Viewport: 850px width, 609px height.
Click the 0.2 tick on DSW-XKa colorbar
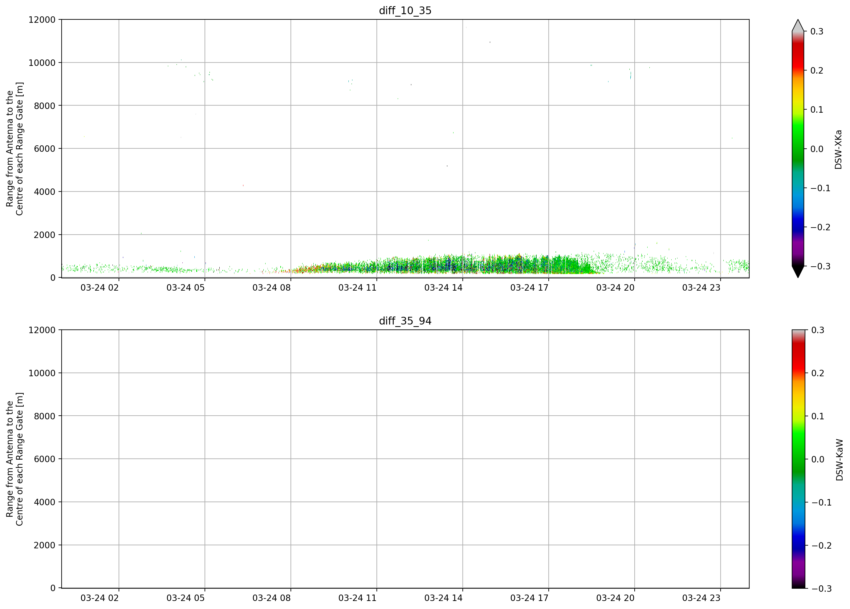pos(817,71)
